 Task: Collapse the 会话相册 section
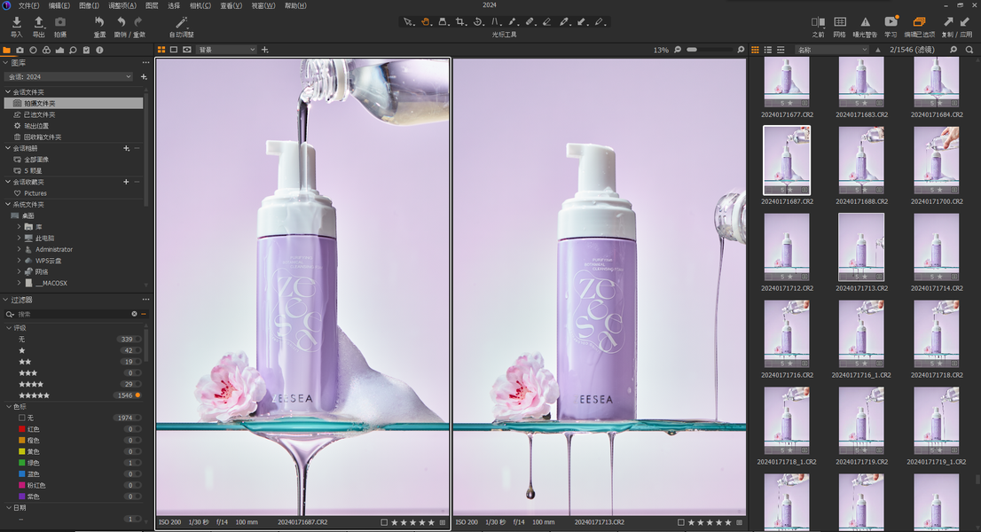tap(8, 148)
